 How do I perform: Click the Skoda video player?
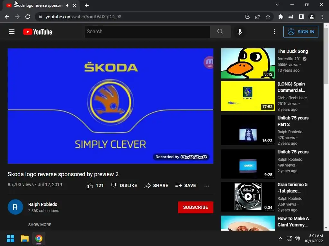click(111, 106)
